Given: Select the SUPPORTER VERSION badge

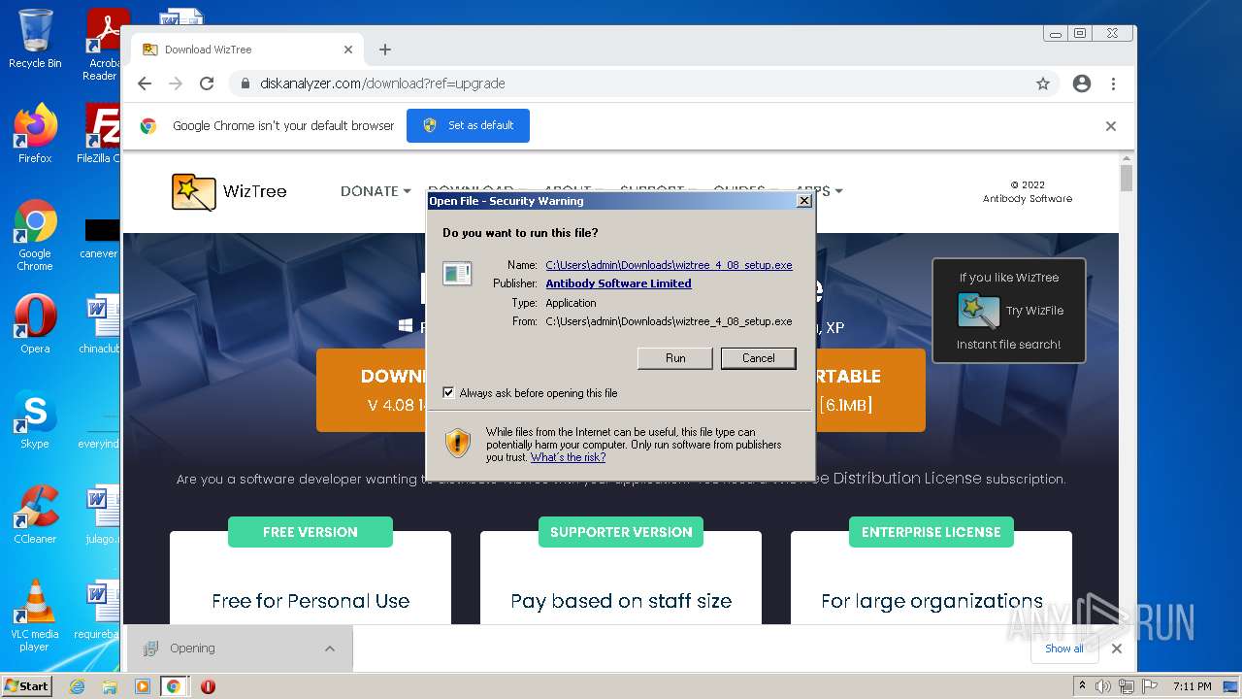Looking at the screenshot, I should (x=621, y=532).
